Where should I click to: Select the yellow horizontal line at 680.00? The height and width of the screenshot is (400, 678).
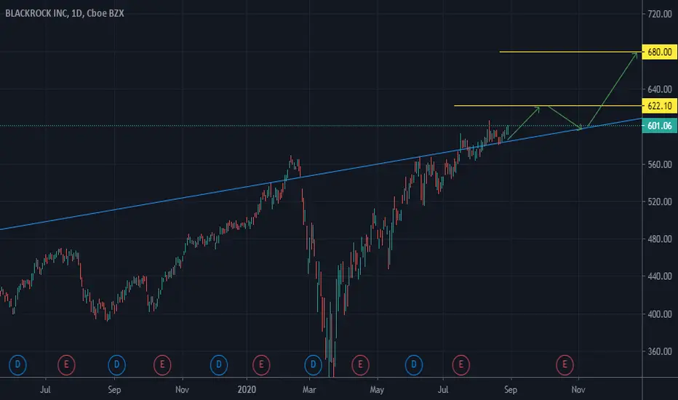click(571, 52)
